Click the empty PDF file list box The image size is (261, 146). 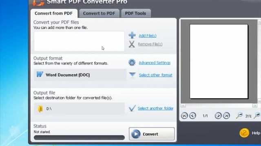click(x=79, y=41)
